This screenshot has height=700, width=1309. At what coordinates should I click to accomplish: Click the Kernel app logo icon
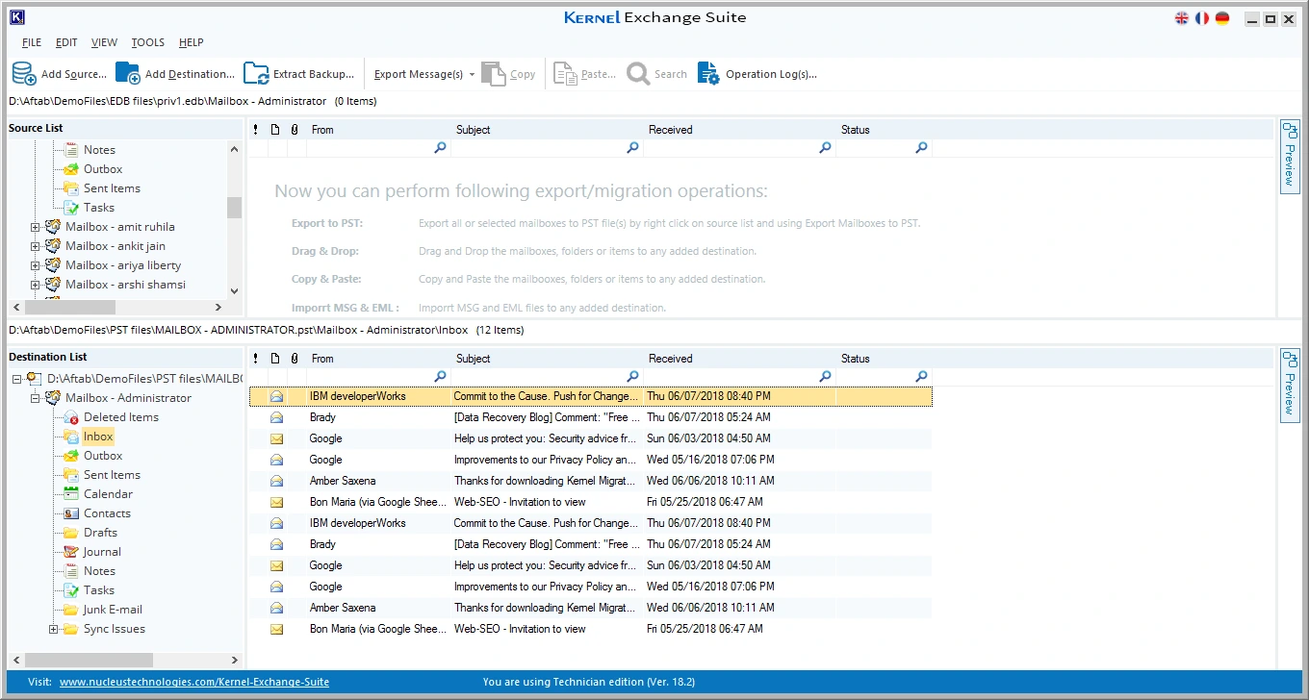coord(16,17)
